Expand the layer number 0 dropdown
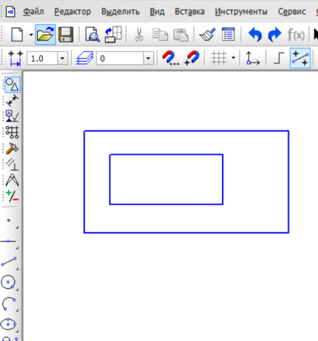This screenshot has width=318, height=341. click(148, 58)
